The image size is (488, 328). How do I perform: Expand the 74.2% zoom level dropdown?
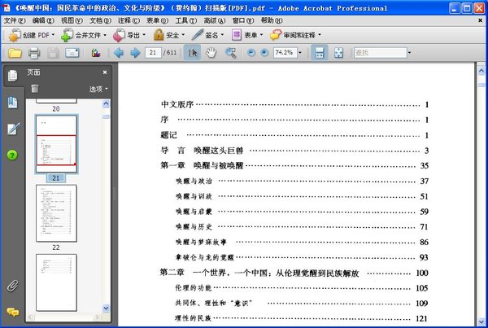302,53
